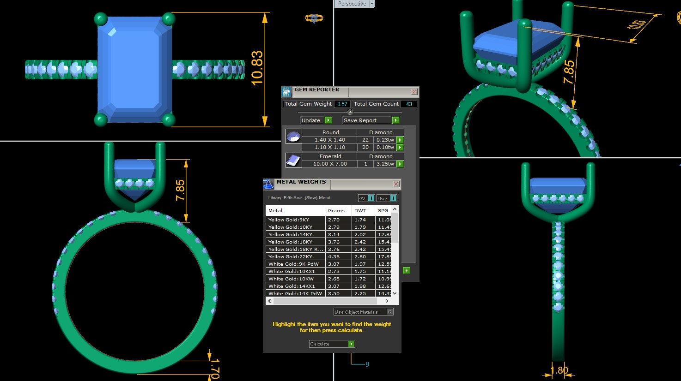Click green arrow at Gem Reporter bottom right
The width and height of the screenshot is (681, 381).
407,270
